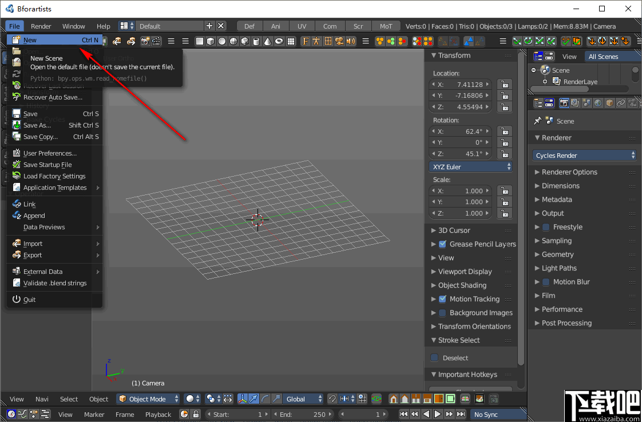Add a speaker object from the toolbar
The image size is (642, 422).
pos(350,41)
